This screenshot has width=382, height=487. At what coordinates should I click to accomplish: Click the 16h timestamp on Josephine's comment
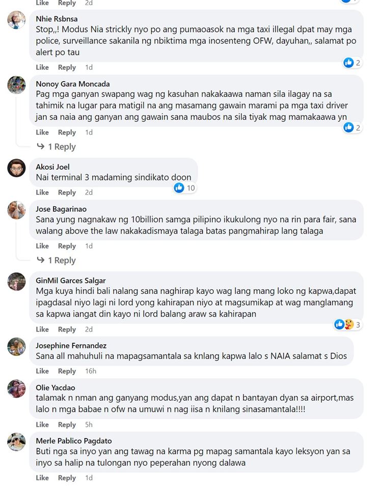[91, 371]
